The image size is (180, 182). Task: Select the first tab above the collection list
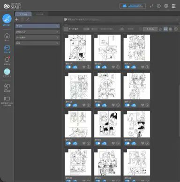(23, 14)
